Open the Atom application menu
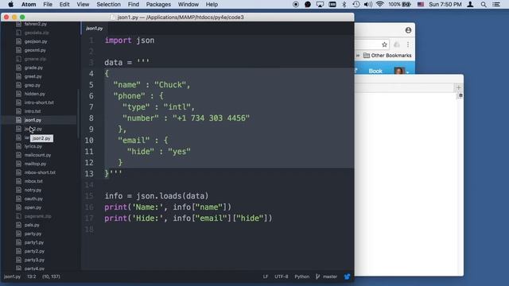This screenshot has width=509, height=286. click(x=29, y=4)
